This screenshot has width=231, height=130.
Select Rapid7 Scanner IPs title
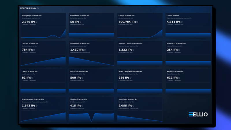point(175,71)
